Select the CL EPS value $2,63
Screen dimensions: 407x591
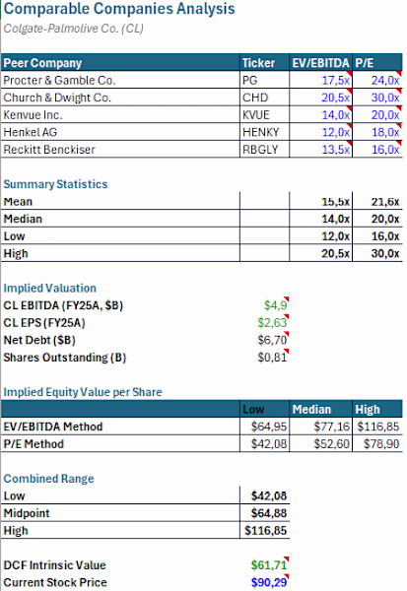coord(264,323)
